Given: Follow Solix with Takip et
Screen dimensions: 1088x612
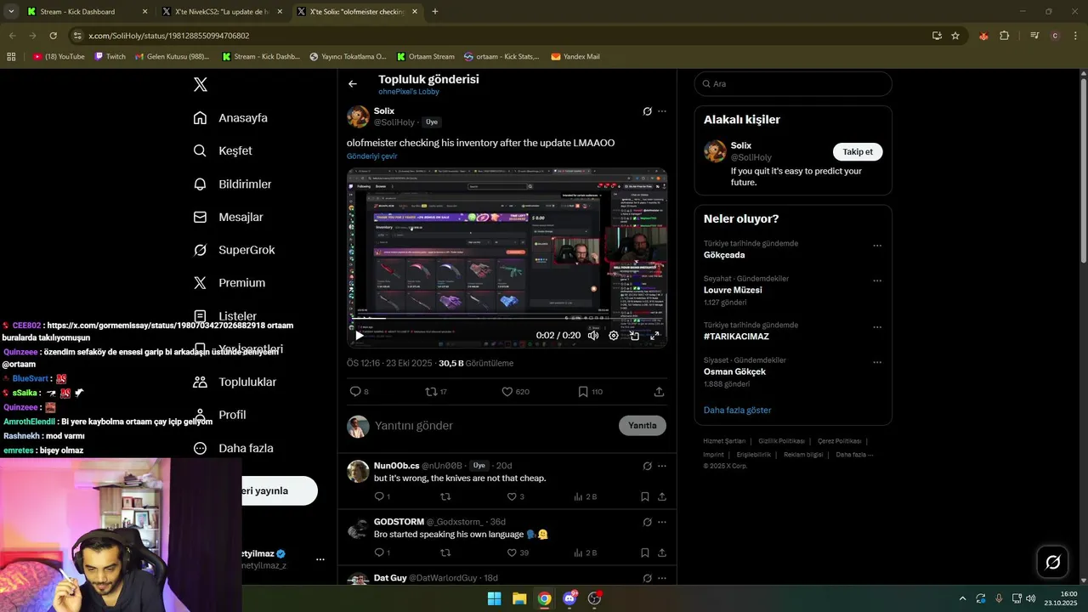Looking at the screenshot, I should (x=858, y=152).
